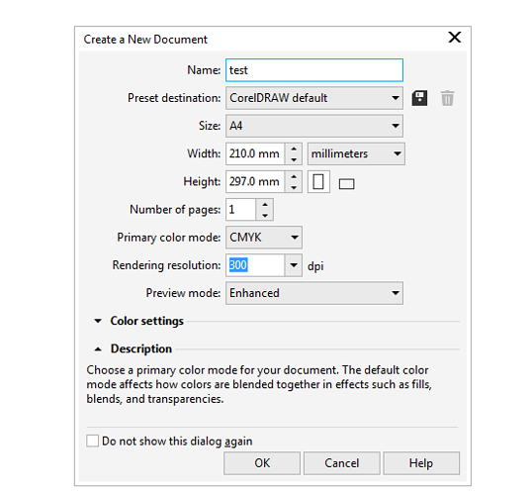Click the OK button

262,463
